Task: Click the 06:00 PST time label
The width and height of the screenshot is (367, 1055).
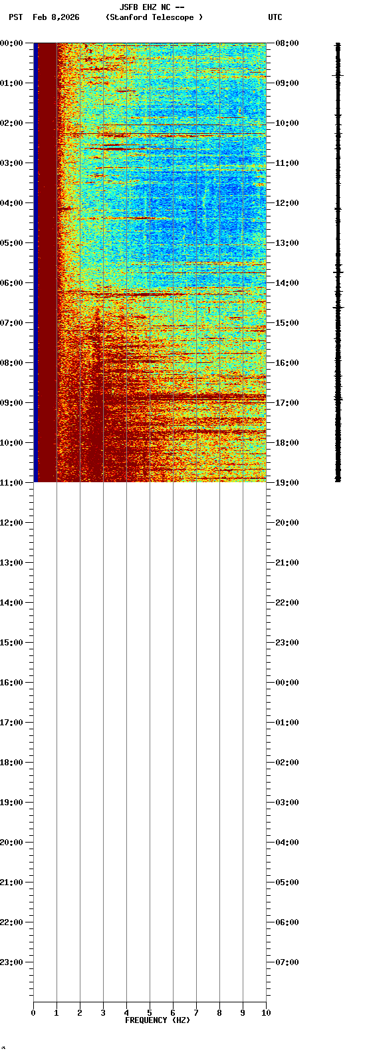Action: coord(11,283)
